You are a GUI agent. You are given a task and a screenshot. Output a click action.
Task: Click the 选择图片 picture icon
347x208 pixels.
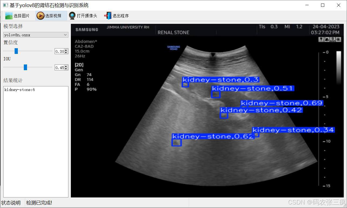(9, 16)
